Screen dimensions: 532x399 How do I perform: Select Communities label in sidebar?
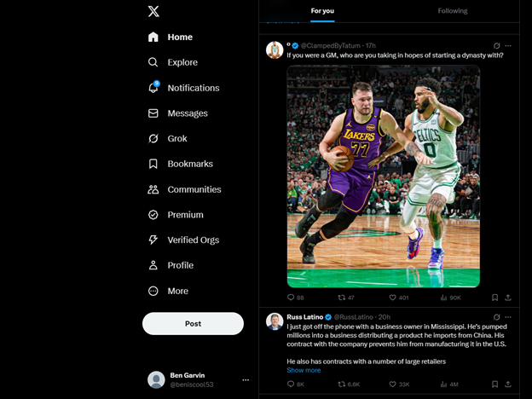(x=194, y=189)
